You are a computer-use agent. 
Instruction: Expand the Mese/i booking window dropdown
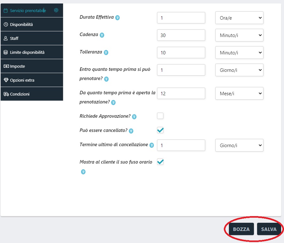point(239,94)
